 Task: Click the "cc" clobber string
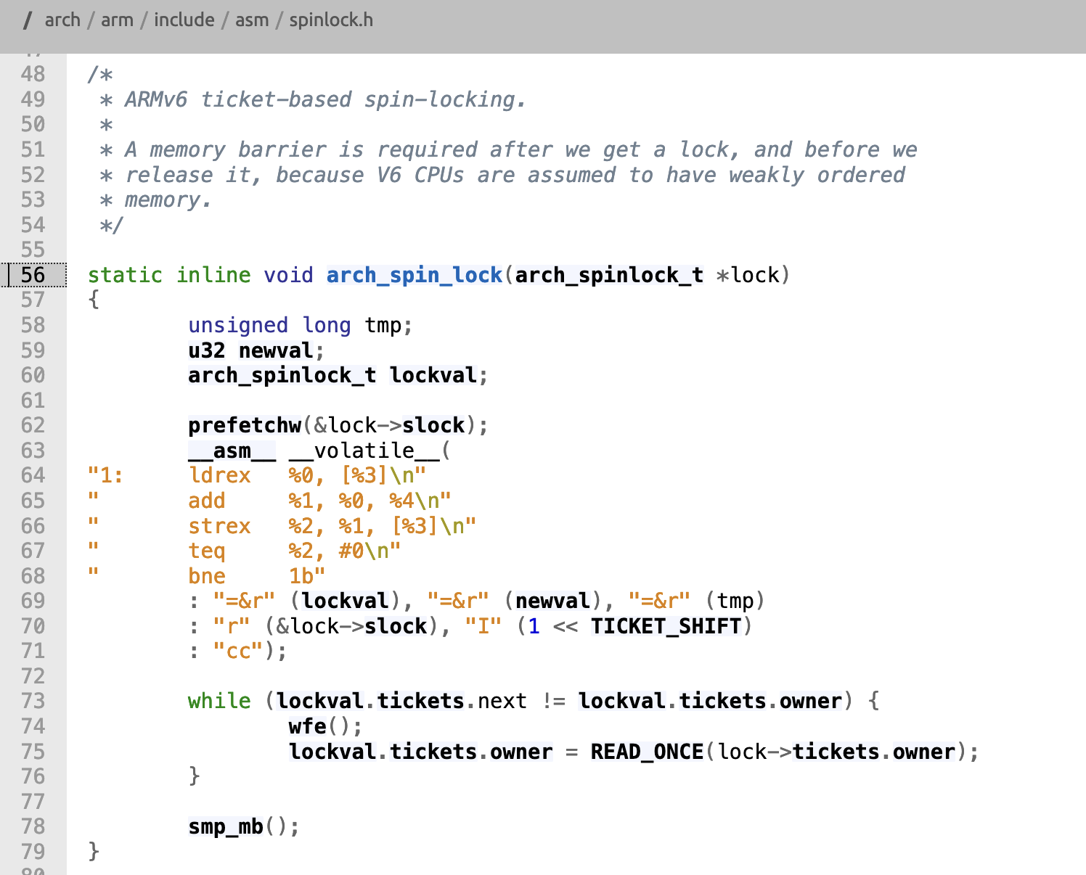click(238, 651)
